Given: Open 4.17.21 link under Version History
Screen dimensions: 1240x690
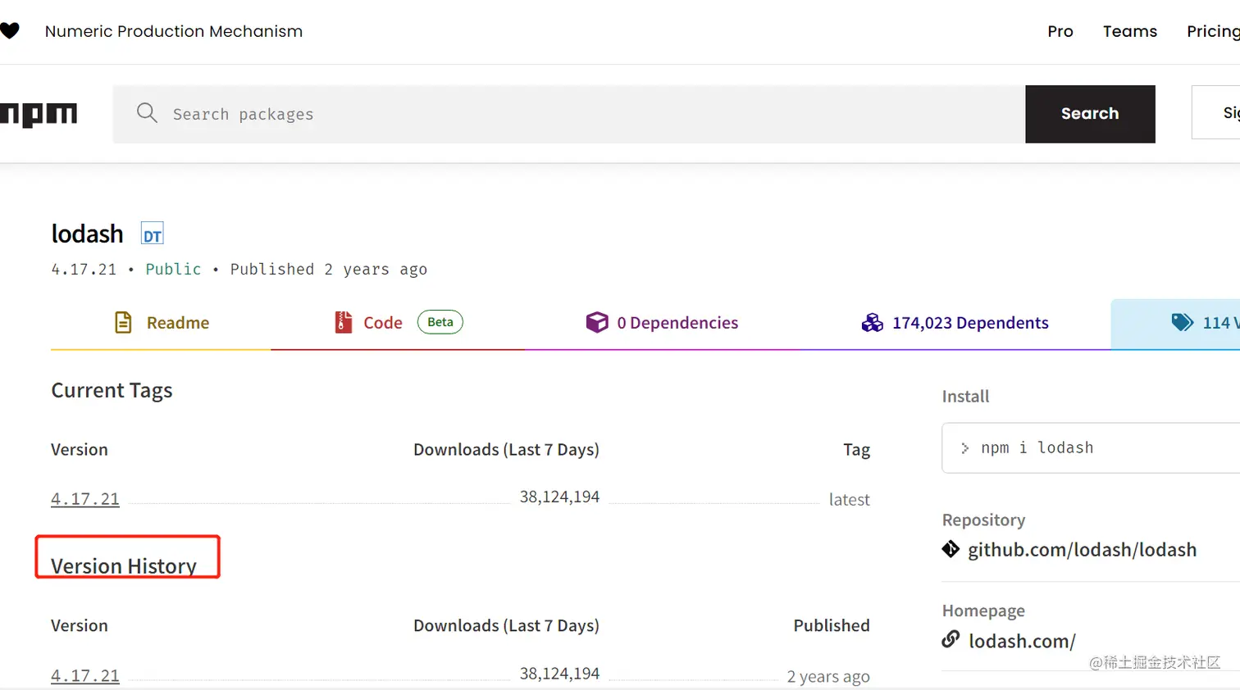Looking at the screenshot, I should coord(85,676).
